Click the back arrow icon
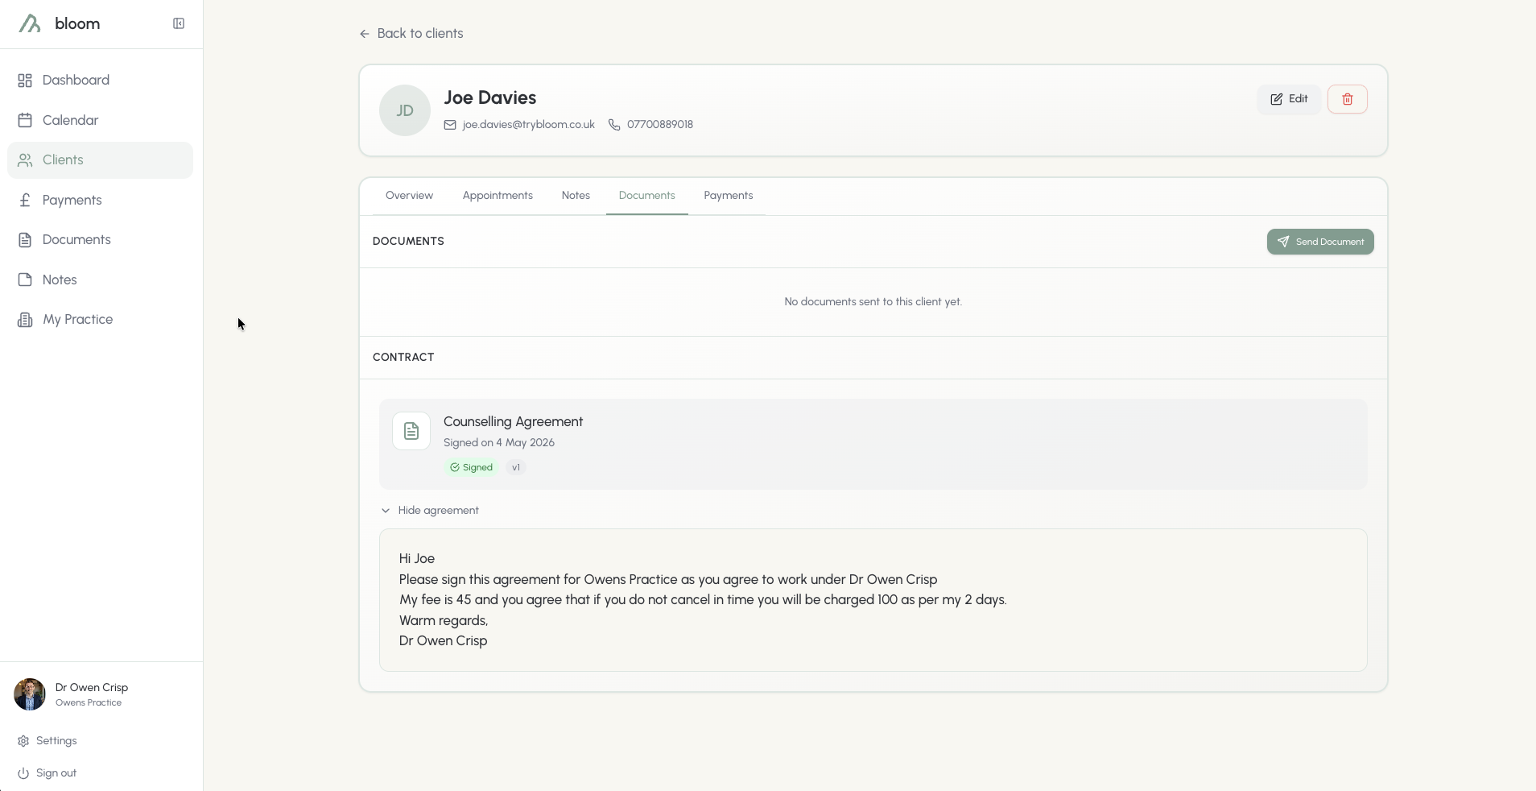The height and width of the screenshot is (791, 1536). pos(365,34)
